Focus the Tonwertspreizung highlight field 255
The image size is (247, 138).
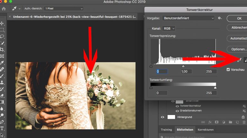tap(211, 72)
